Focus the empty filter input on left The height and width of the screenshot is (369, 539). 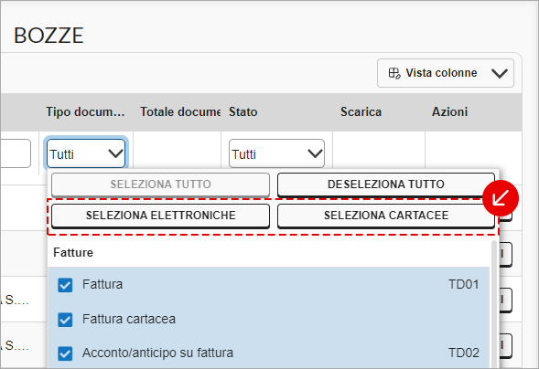[16, 153]
